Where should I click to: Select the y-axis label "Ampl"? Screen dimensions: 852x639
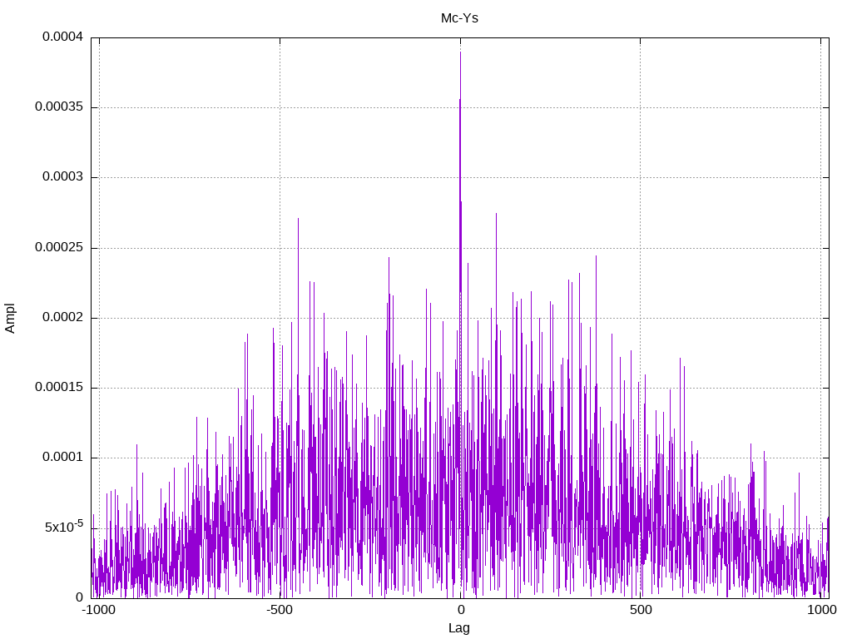tap(10, 318)
